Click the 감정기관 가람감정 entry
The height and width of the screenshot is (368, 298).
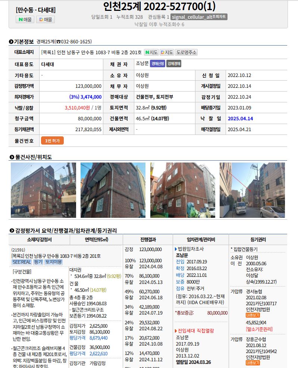88,363
